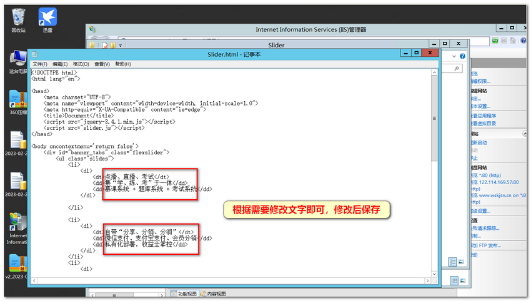
Task: Place cursor on slider.js script line
Action: pyautogui.click(x=94, y=128)
